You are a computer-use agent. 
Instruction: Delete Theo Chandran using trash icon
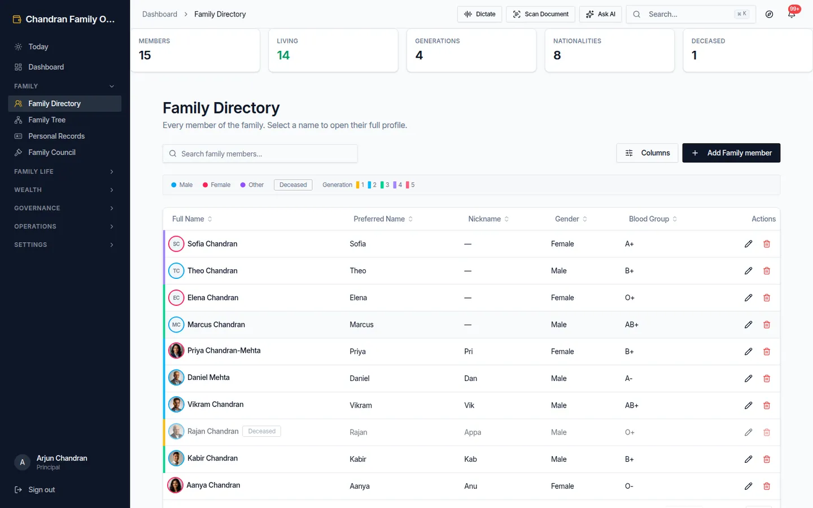click(767, 271)
